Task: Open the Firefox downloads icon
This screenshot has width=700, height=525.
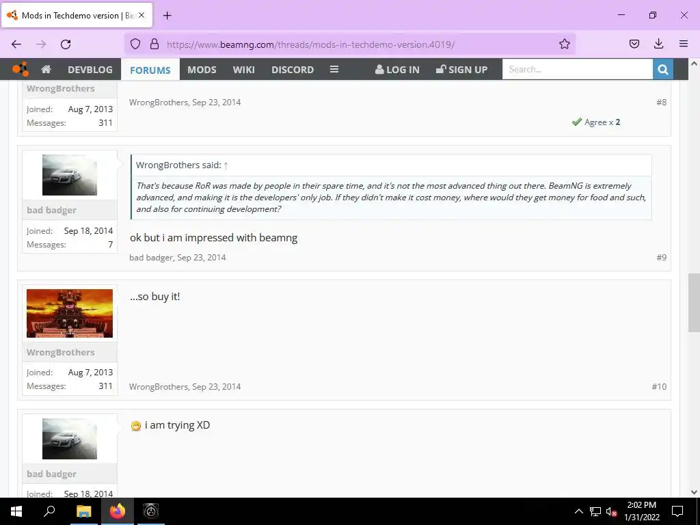Action: click(658, 44)
